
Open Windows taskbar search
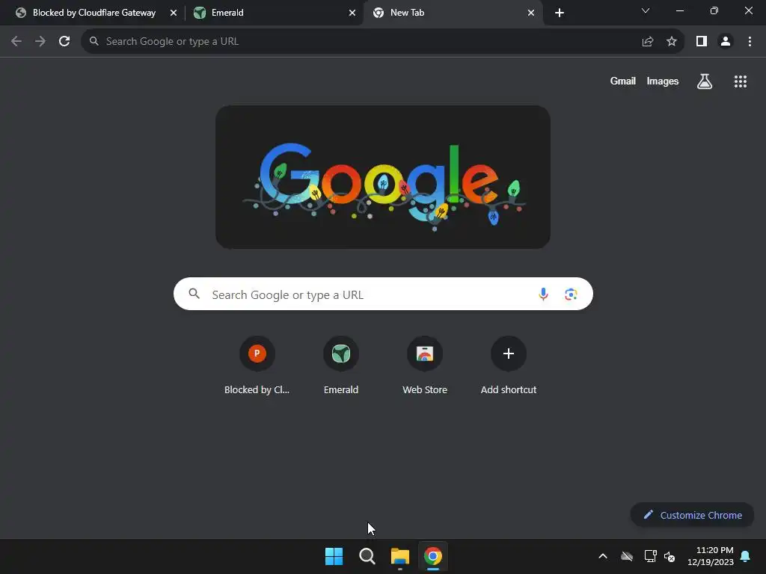coord(367,556)
